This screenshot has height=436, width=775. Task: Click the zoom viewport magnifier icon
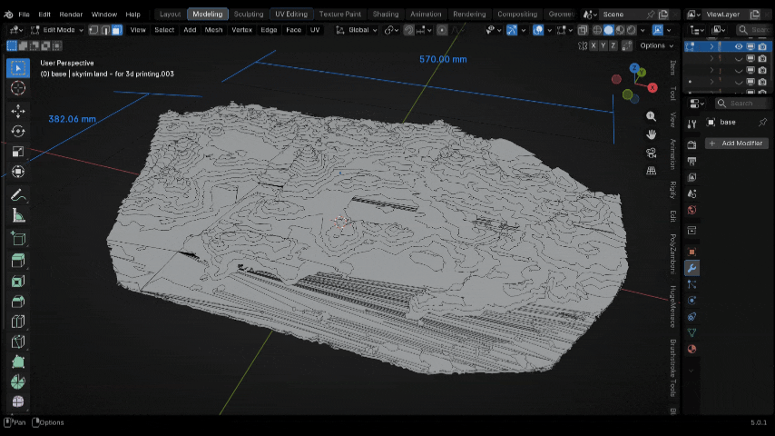(x=651, y=116)
